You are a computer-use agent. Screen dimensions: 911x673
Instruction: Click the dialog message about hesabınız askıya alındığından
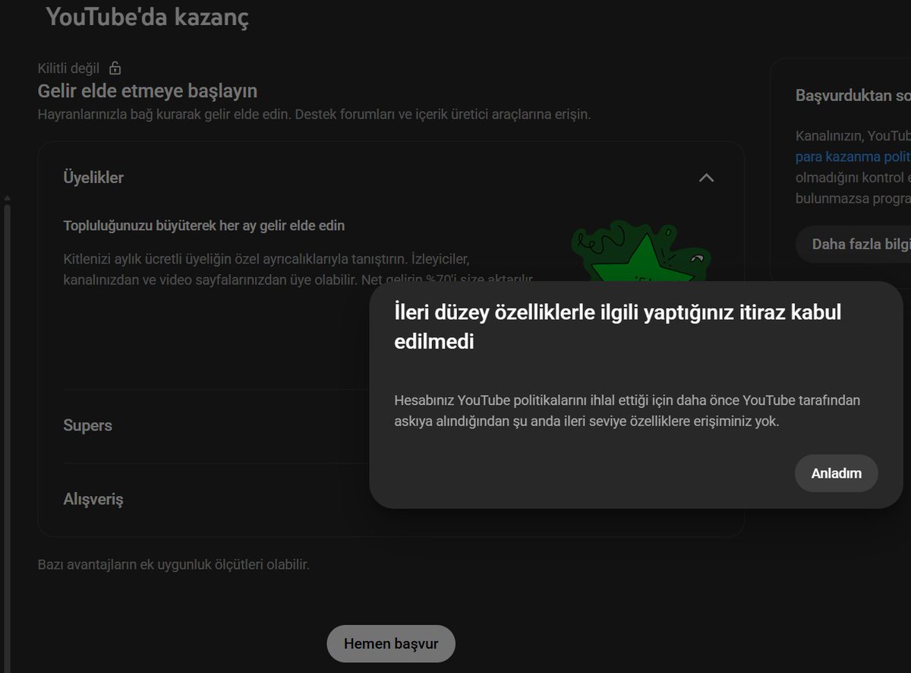point(627,410)
